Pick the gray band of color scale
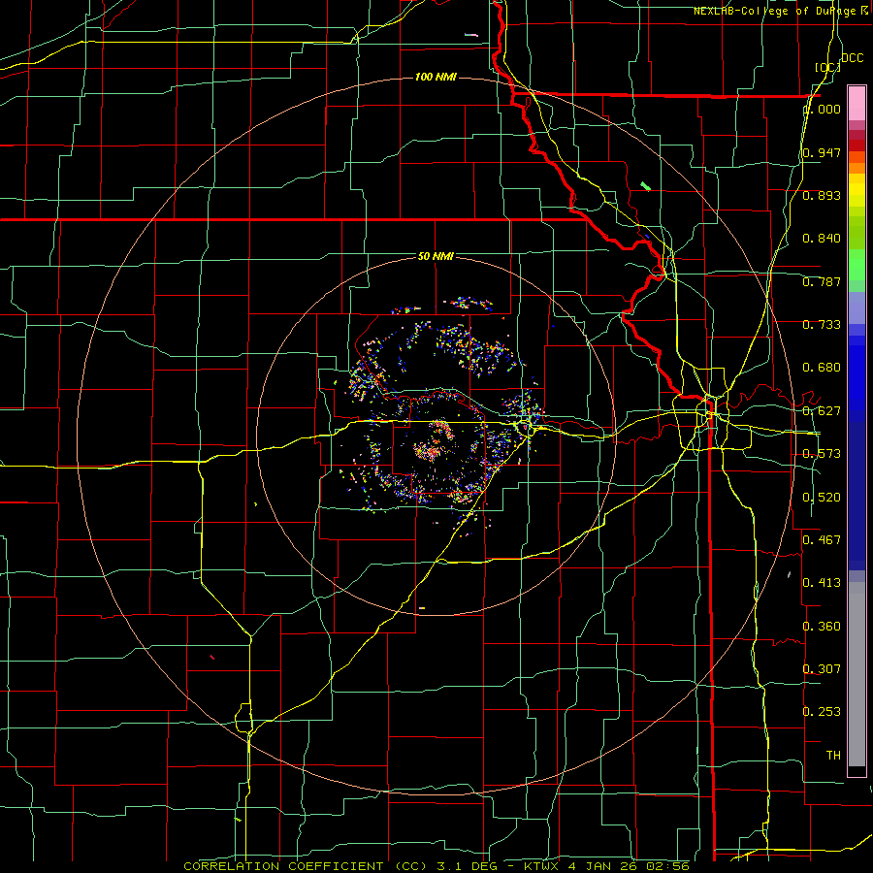The image size is (873, 873). tap(857, 674)
